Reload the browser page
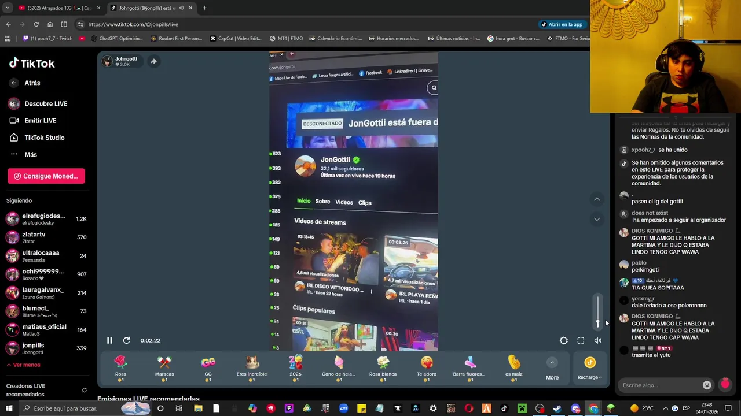The image size is (741, 416). pyautogui.click(x=36, y=24)
